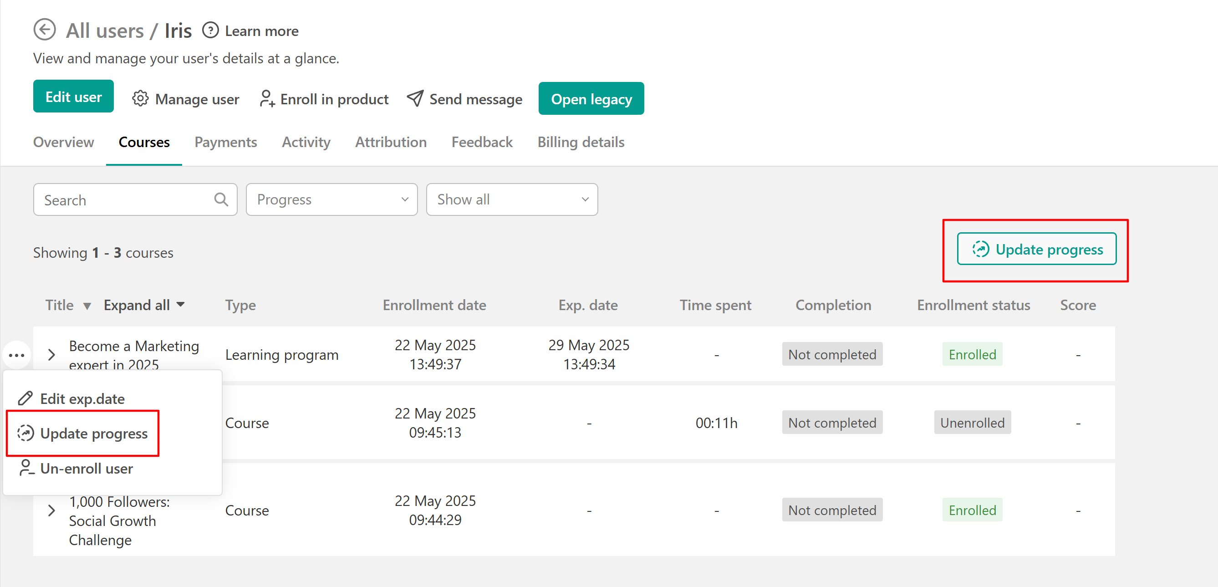Open the Progress filter dropdown
This screenshot has width=1218, height=587.
(x=331, y=199)
